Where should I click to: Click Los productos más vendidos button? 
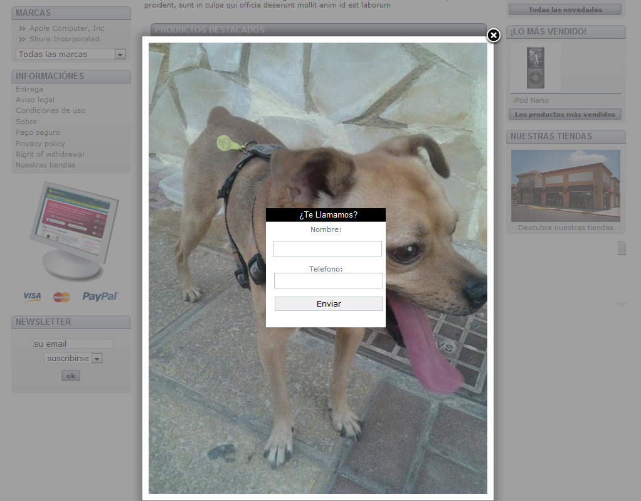[x=564, y=114]
